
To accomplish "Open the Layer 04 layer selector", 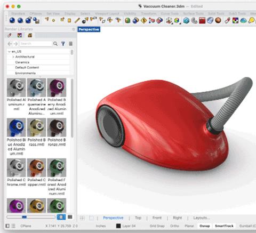I will click(129, 226).
